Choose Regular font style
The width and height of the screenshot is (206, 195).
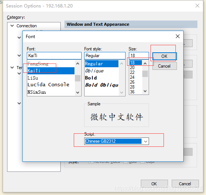(x=102, y=64)
